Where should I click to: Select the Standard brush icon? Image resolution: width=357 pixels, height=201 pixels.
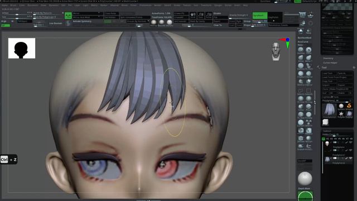point(301,50)
